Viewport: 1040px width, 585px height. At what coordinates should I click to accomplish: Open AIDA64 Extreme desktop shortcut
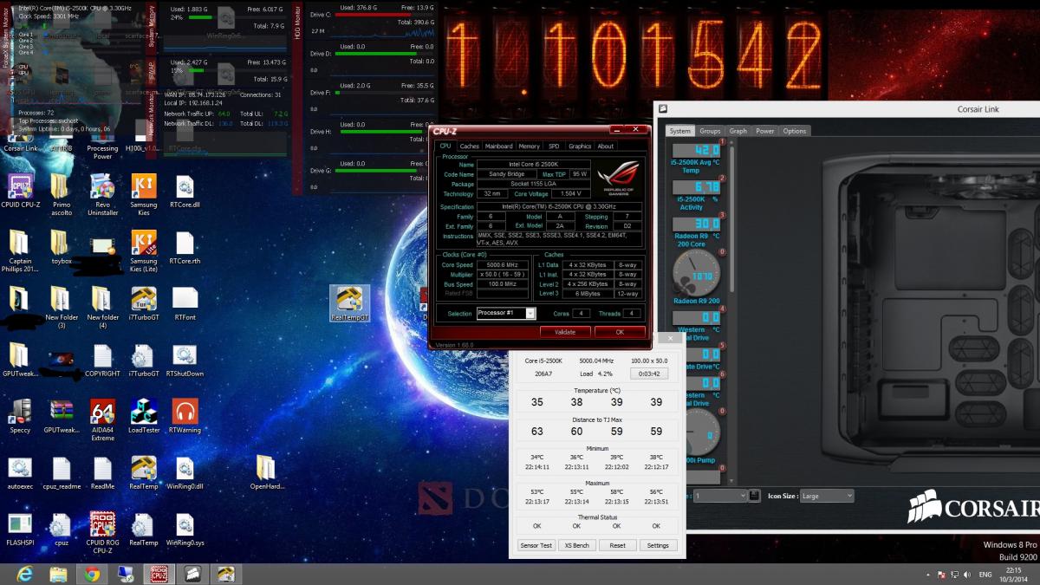click(102, 420)
